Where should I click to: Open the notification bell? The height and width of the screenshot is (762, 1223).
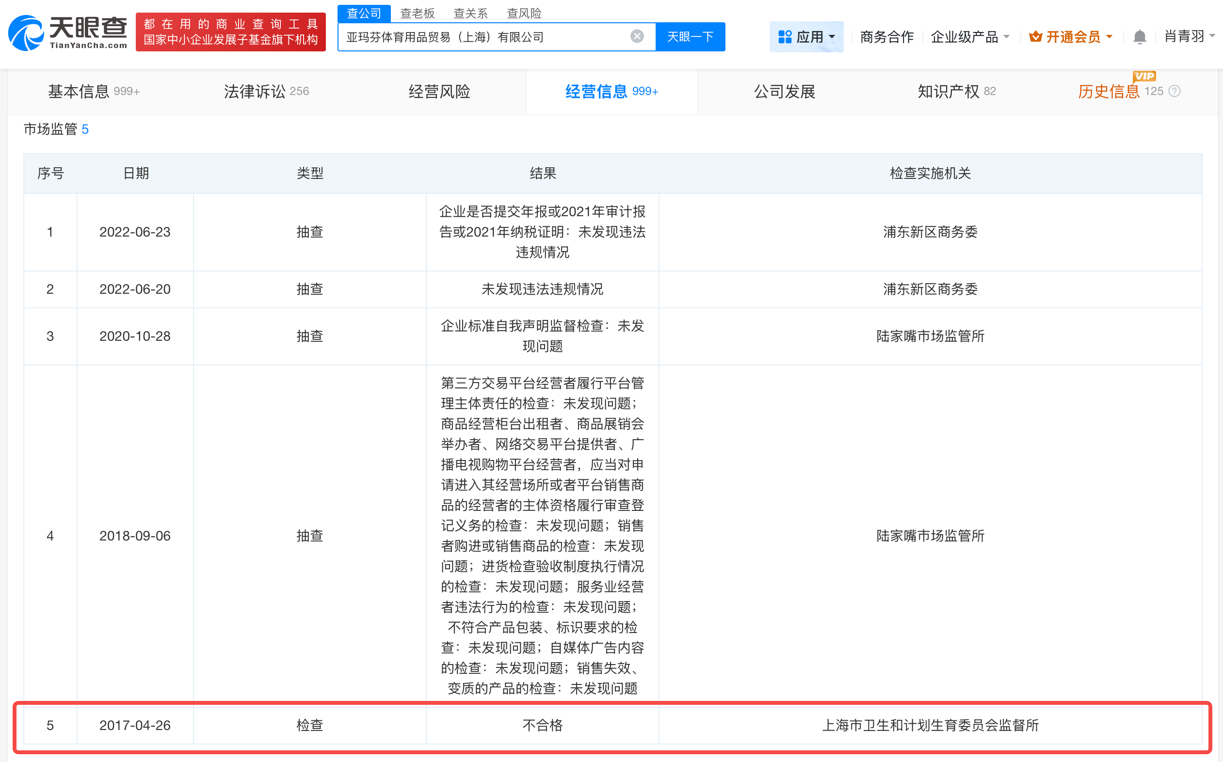(x=1139, y=36)
